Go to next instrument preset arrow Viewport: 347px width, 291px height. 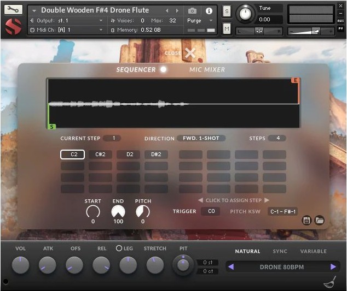click(177, 10)
